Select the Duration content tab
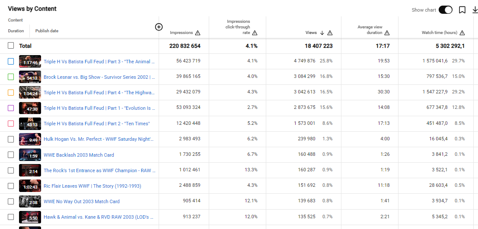Screen dimensions: 478x229 pyautogui.click(x=16, y=31)
